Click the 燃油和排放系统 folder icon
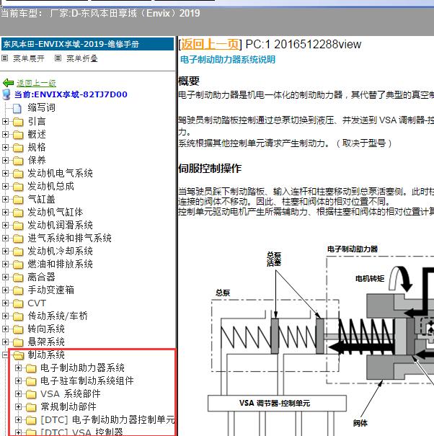The image size is (434, 436). point(18,264)
